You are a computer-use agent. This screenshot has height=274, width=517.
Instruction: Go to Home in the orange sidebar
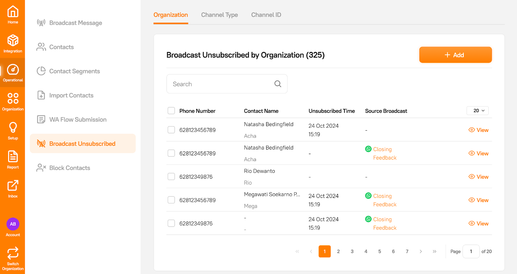click(x=13, y=15)
